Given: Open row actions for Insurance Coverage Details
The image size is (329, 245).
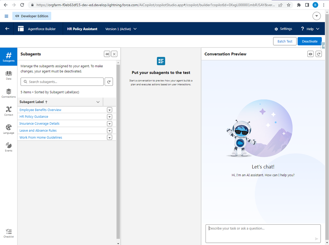Looking at the screenshot, I should [110, 123].
